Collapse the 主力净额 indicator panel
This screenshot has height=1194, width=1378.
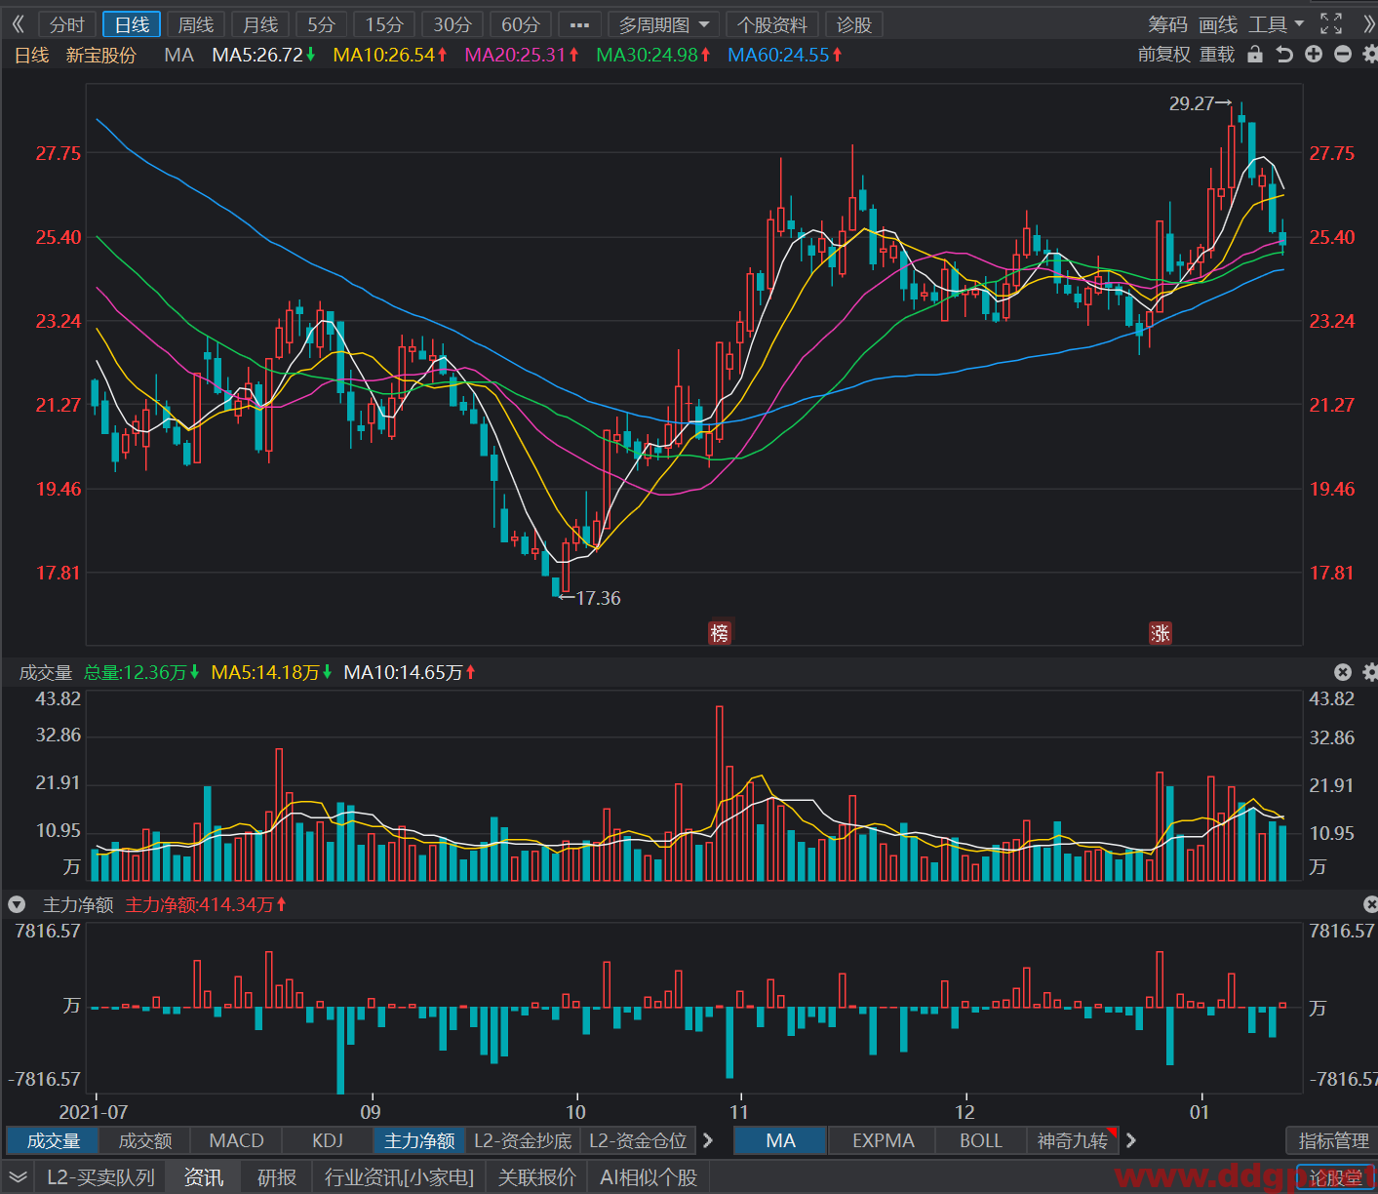pyautogui.click(x=17, y=904)
